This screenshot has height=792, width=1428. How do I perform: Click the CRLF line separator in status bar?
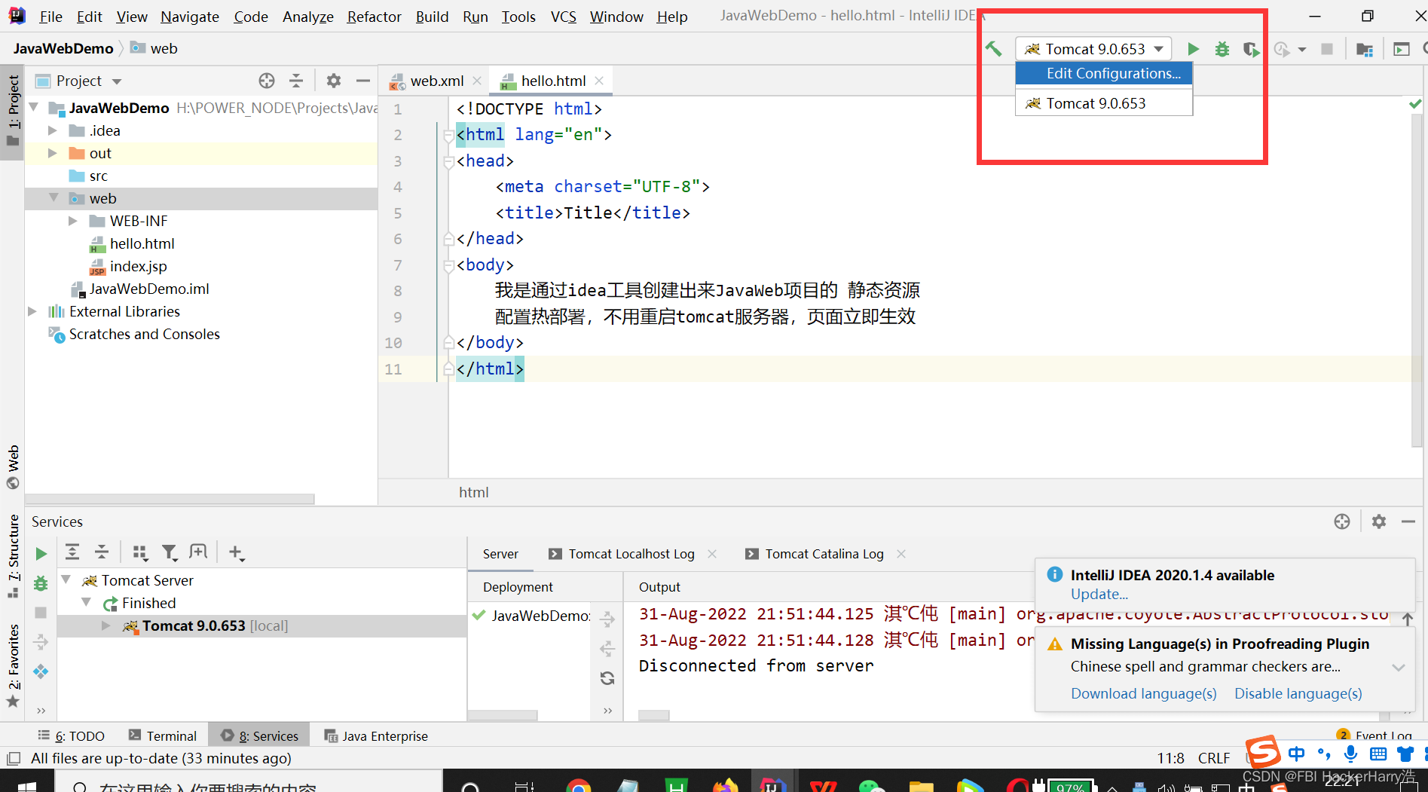1213,758
